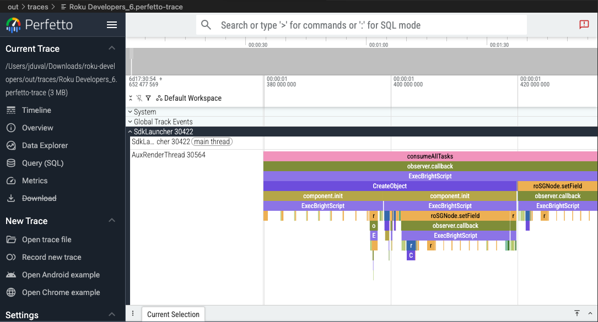
Task: Toggle the bottom drawer collapse chevron
Action: [x=590, y=313]
